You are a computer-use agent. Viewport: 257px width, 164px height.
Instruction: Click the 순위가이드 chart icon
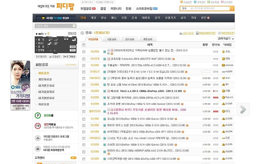pos(181,33)
